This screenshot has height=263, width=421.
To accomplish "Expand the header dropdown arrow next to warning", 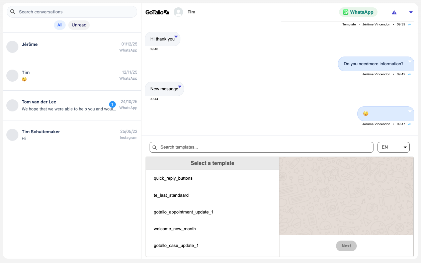I will tap(411, 12).
